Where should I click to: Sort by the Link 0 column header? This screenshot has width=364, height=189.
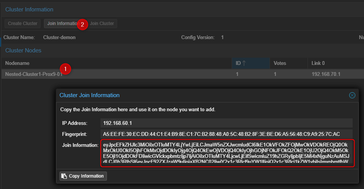click(336, 63)
